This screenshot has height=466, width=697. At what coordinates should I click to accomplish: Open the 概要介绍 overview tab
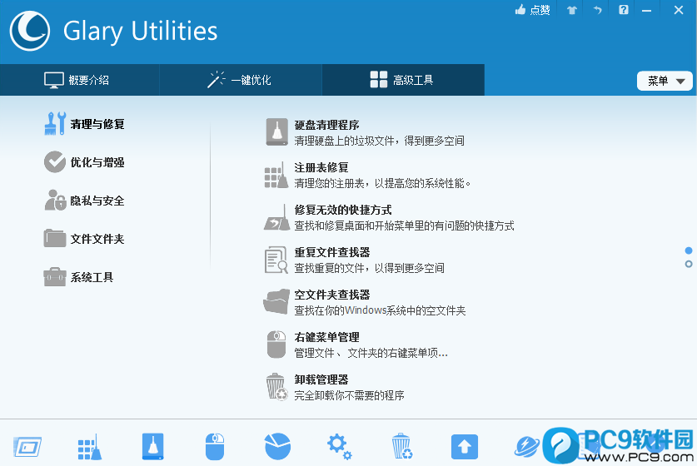click(80, 80)
